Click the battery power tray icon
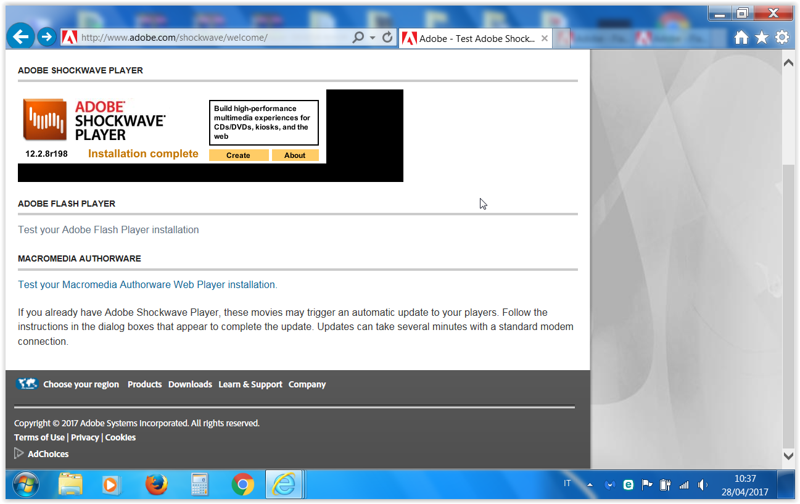Image resolution: width=800 pixels, height=504 pixels. [665, 485]
